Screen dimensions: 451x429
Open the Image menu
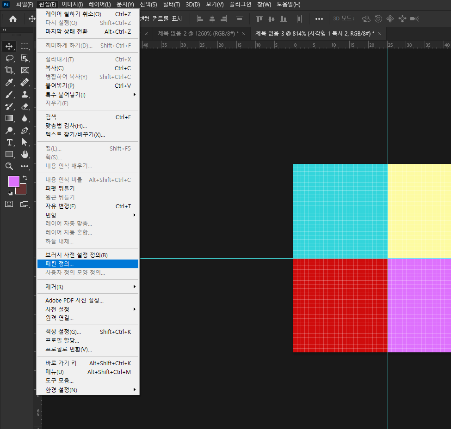[x=72, y=4]
